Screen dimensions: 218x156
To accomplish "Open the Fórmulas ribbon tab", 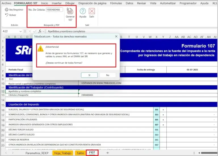I will coord(116,3).
